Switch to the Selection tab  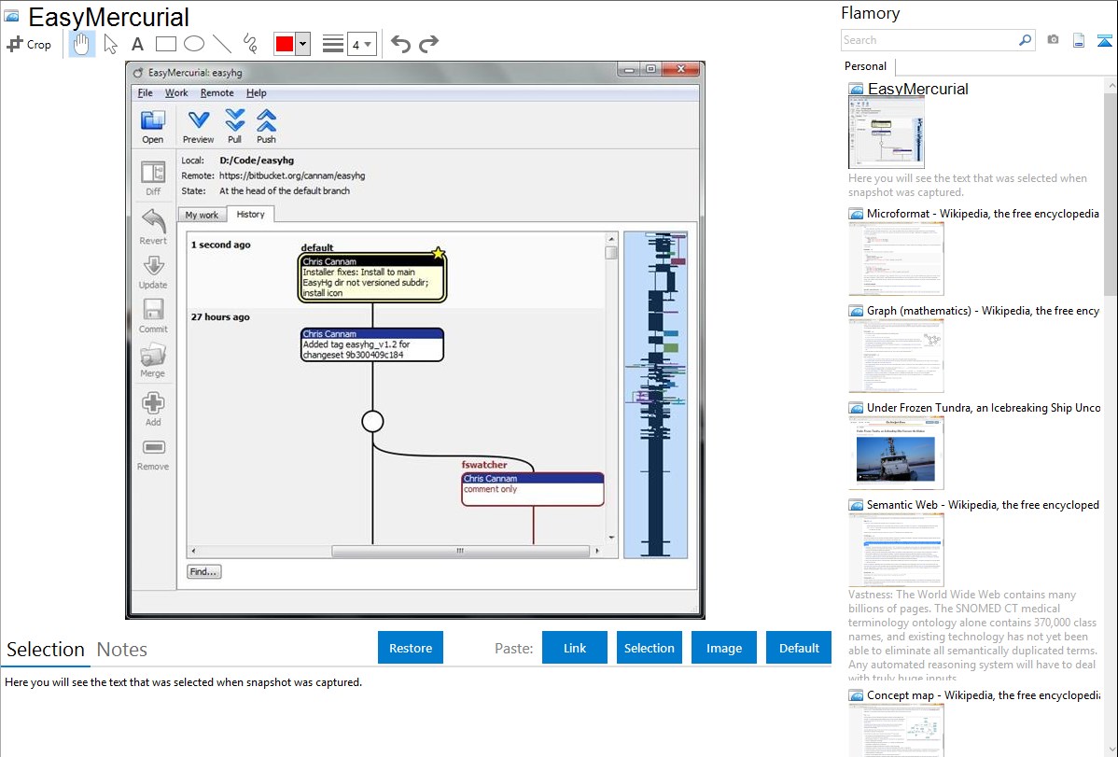tap(46, 650)
